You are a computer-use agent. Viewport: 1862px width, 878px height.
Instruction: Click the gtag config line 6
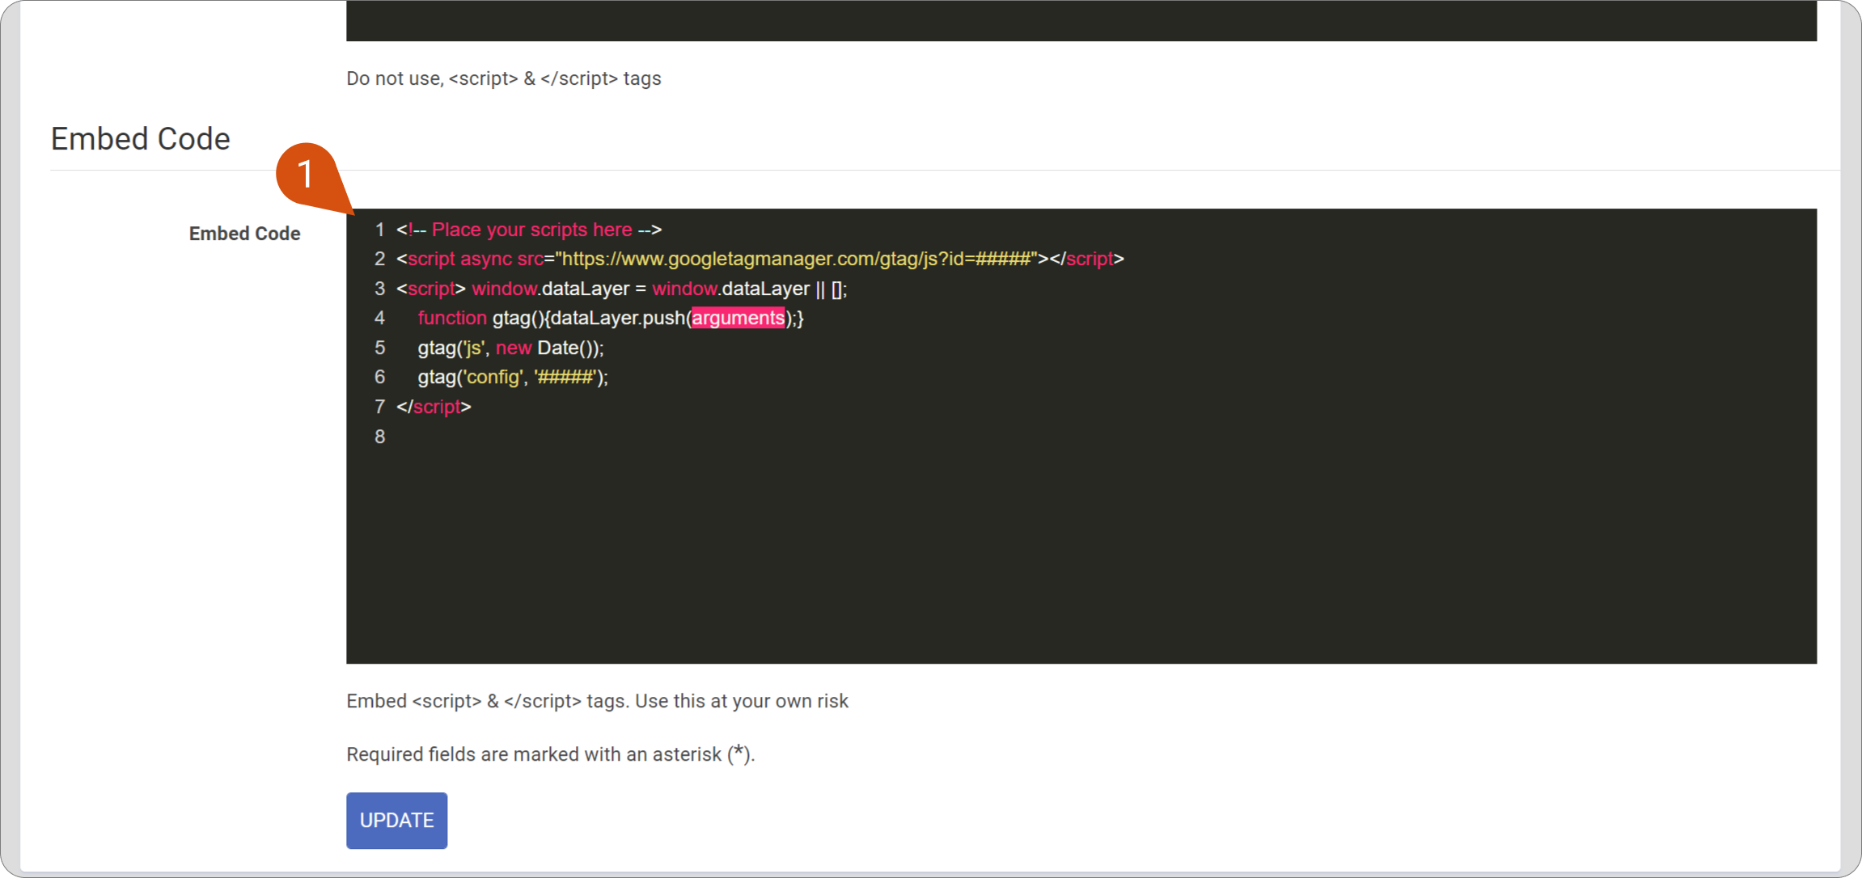pyautogui.click(x=510, y=378)
